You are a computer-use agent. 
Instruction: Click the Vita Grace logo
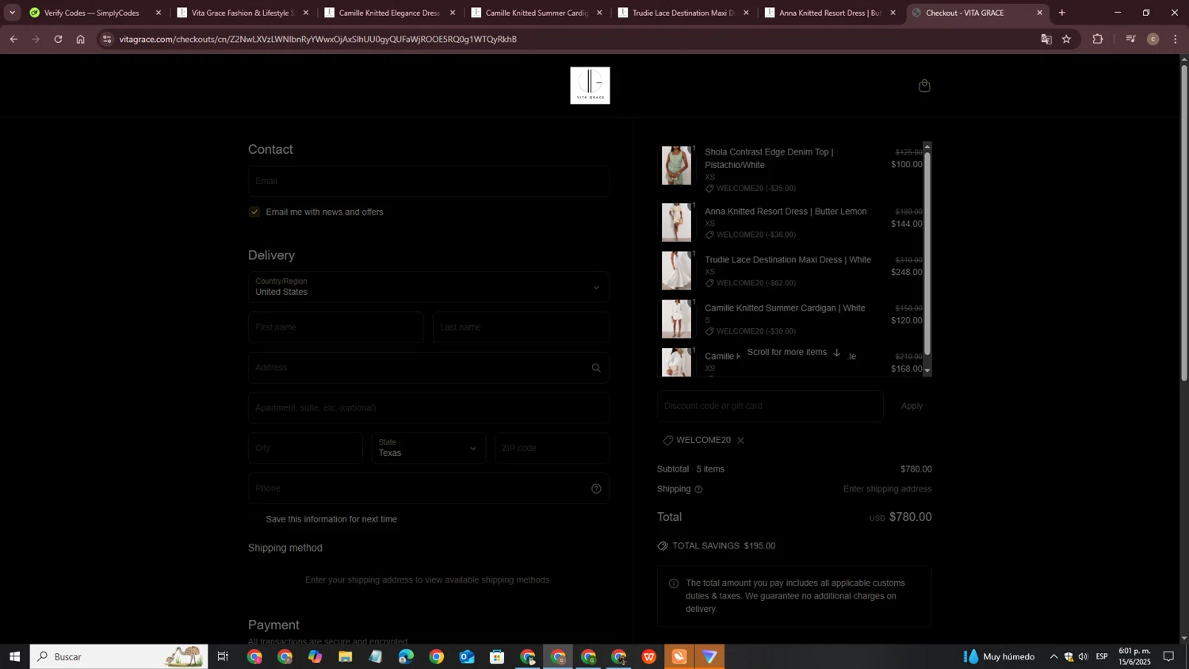click(590, 86)
